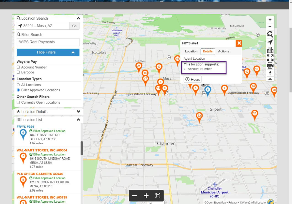Click the fullscreen expand arrows icon
This screenshot has height=204, width=292.
tap(270, 57)
